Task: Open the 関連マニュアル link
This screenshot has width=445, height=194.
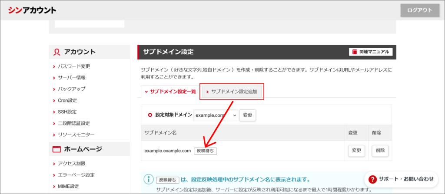Action: pos(371,52)
